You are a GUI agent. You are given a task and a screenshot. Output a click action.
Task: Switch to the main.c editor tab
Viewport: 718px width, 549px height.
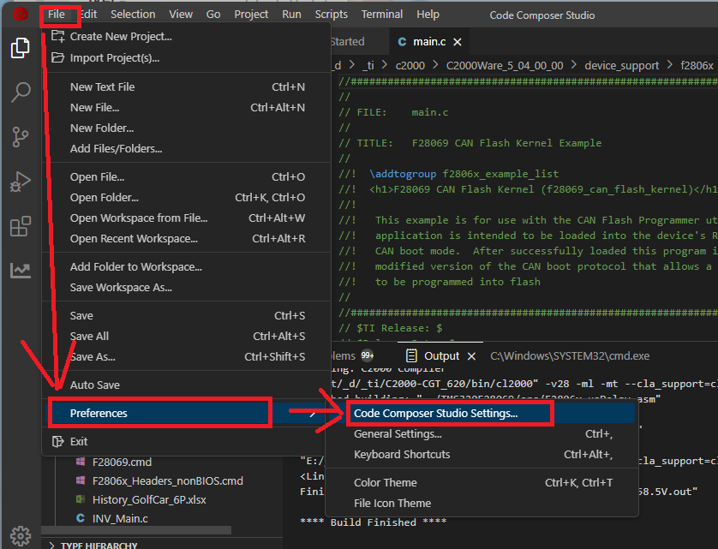429,42
